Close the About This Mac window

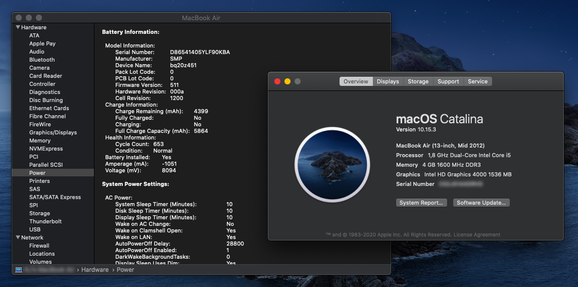pyautogui.click(x=277, y=81)
